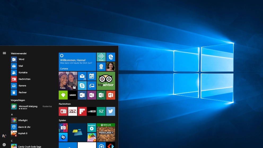Launch the Microsoft Edge tile

click(x=111, y=57)
